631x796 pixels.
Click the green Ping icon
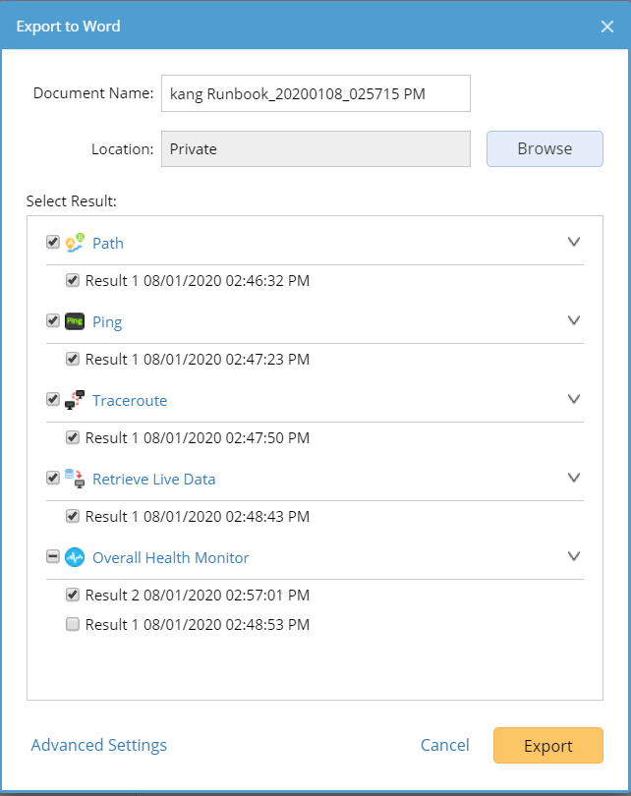point(75,321)
